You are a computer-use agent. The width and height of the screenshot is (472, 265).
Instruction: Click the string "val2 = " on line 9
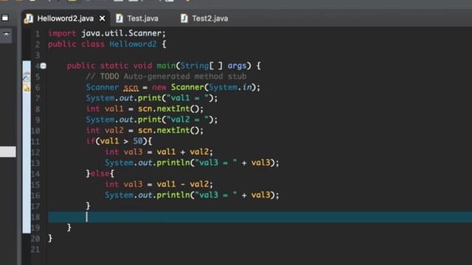pos(188,120)
